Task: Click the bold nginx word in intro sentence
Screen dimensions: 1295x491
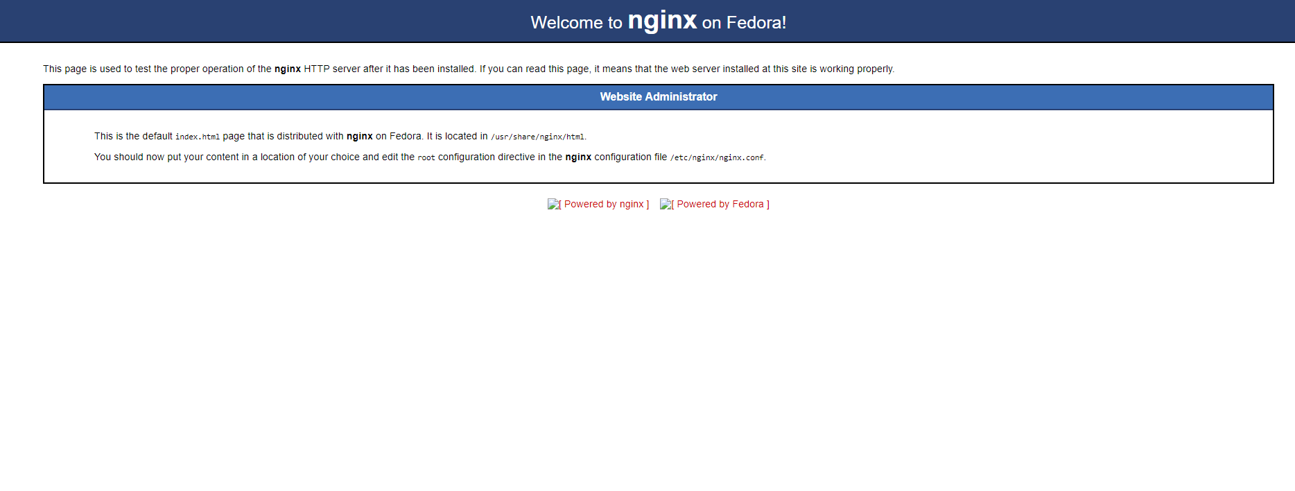Action: point(288,69)
